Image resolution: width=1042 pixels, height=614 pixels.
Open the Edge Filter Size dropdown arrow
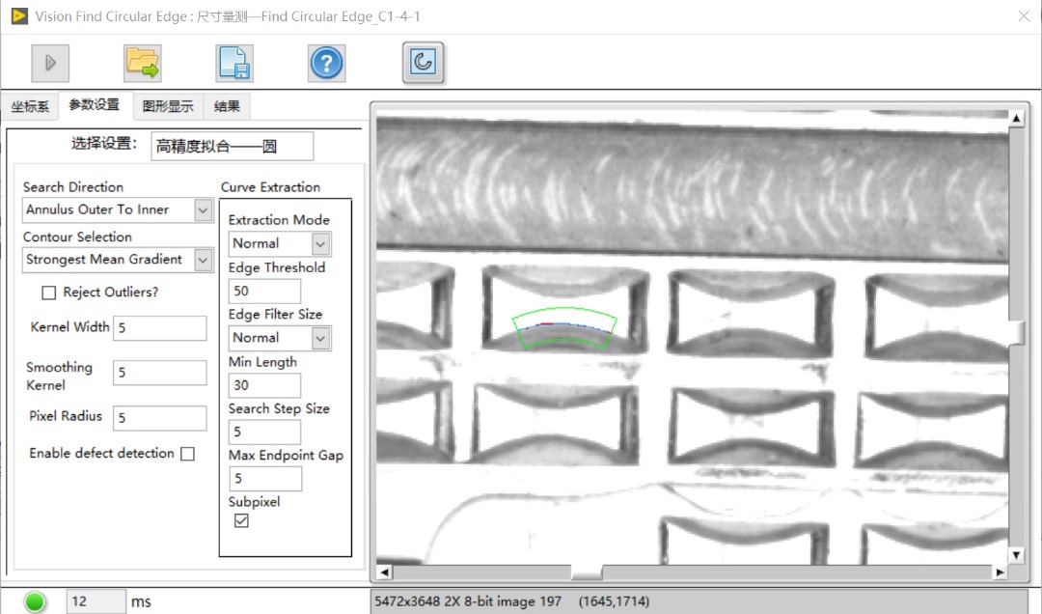pyautogui.click(x=320, y=339)
